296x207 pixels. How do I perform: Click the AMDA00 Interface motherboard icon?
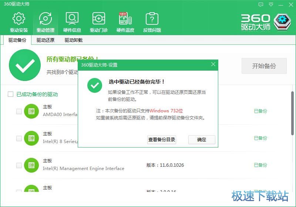pos(31,111)
